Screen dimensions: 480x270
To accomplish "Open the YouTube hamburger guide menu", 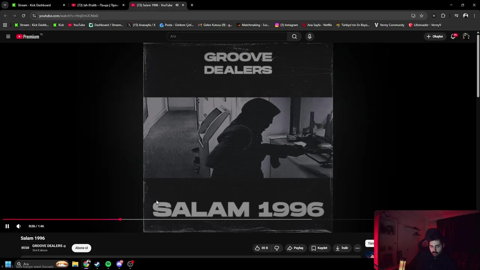I will click(x=8, y=36).
